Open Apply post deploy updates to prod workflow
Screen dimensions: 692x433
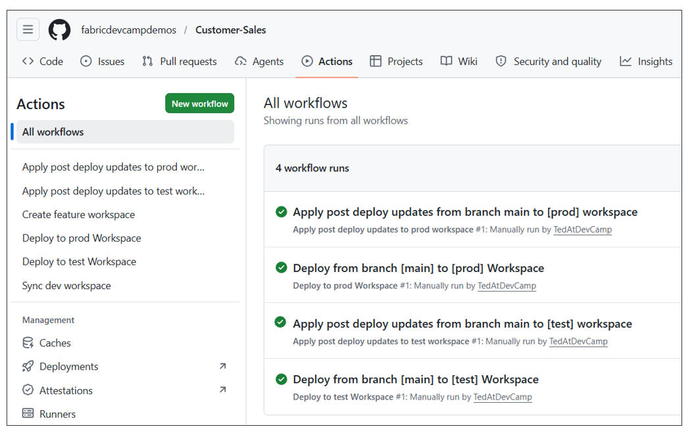(x=113, y=167)
